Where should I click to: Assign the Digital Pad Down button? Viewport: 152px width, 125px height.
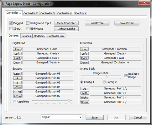tap(17, 62)
